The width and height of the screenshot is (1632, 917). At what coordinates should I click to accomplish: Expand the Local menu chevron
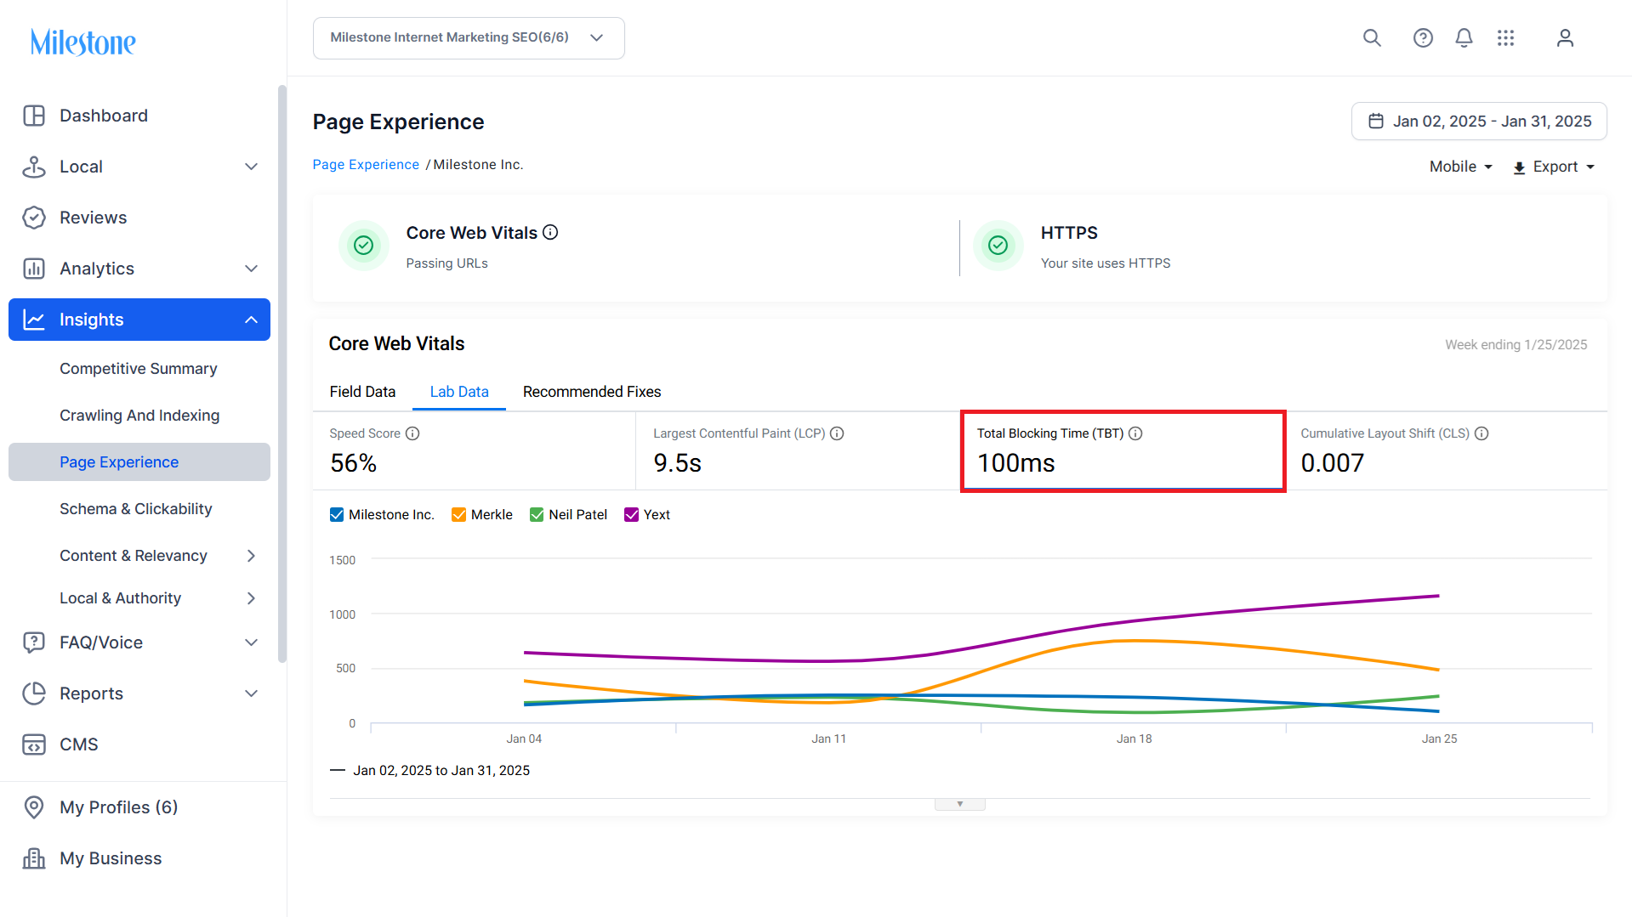tap(251, 167)
